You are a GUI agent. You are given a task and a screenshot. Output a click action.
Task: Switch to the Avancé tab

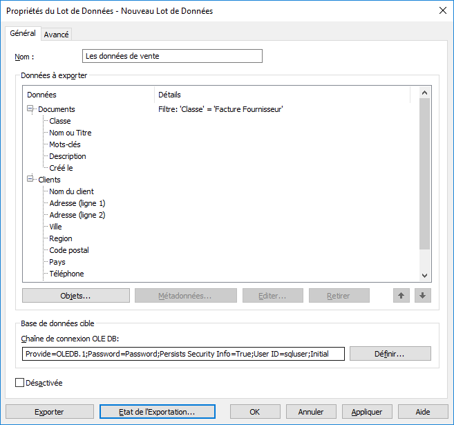tap(57, 35)
